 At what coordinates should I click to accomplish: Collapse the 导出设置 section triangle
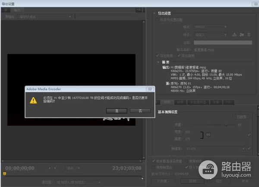coord(154,13)
